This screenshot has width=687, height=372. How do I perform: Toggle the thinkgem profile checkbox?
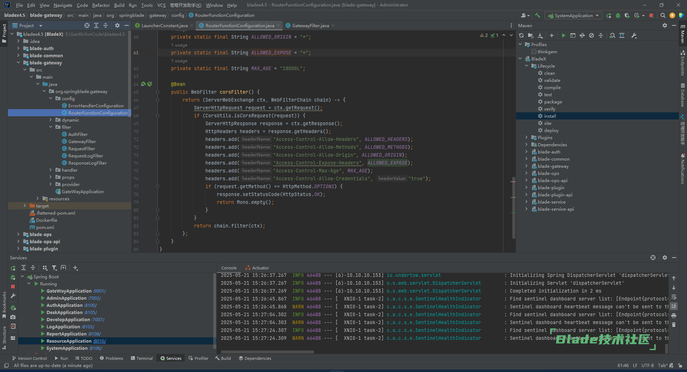coord(534,52)
